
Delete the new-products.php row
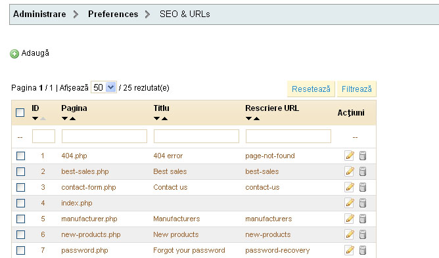pos(363,234)
